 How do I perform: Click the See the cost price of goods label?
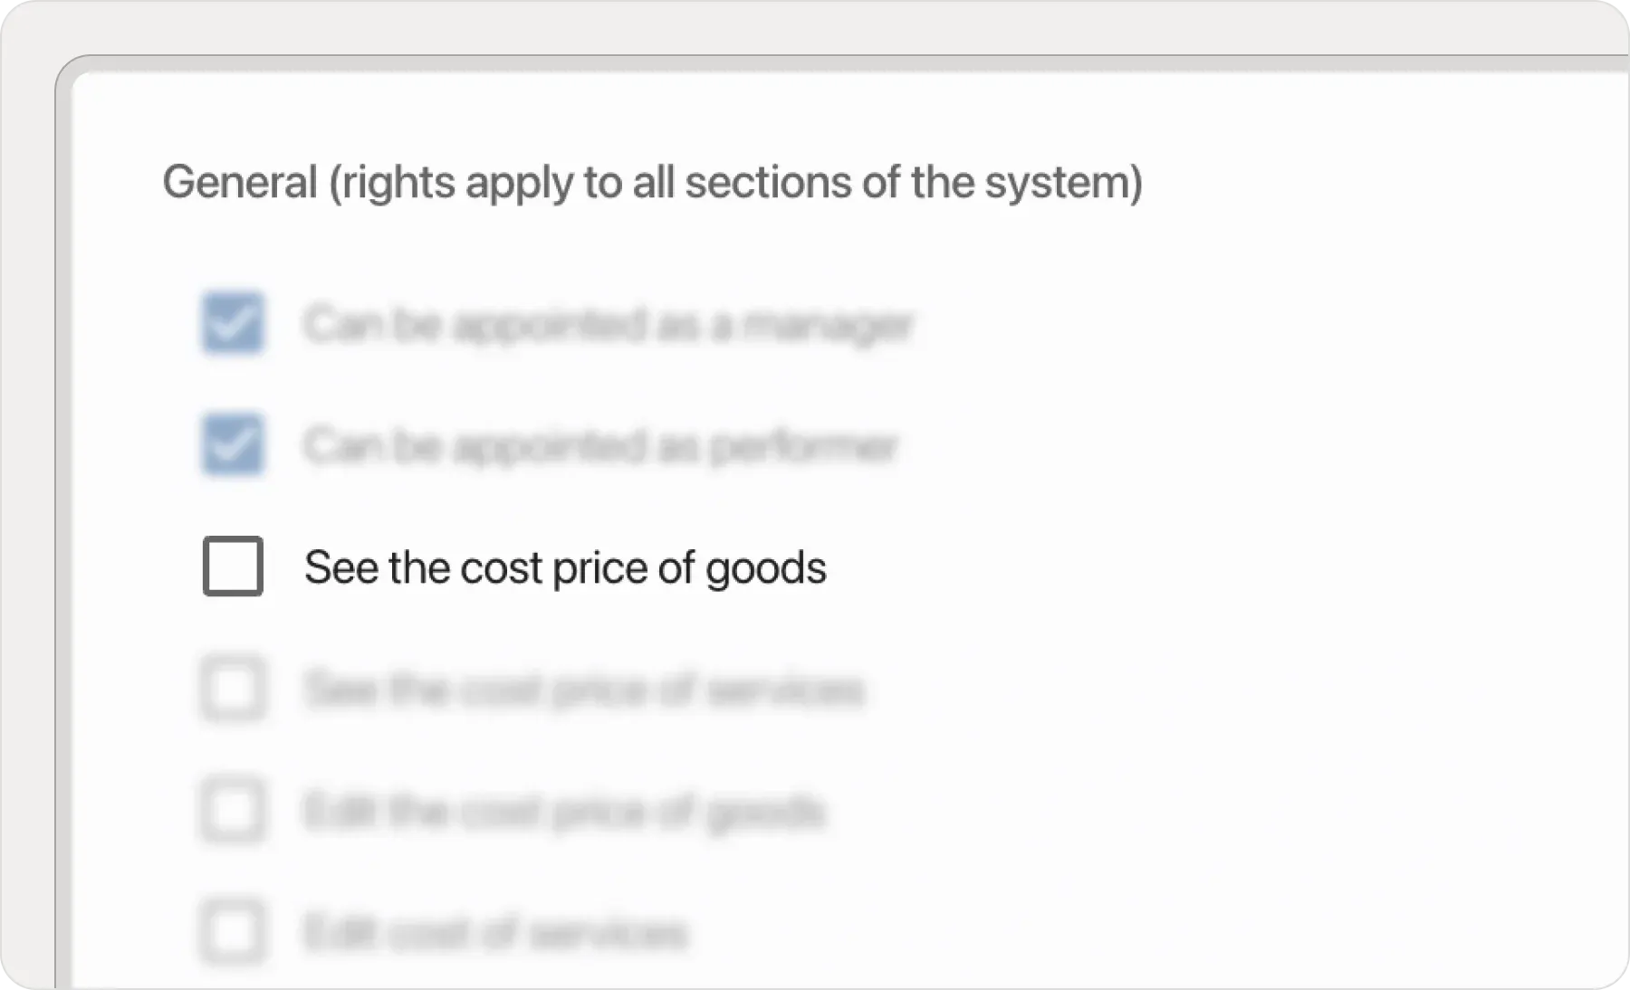565,567
